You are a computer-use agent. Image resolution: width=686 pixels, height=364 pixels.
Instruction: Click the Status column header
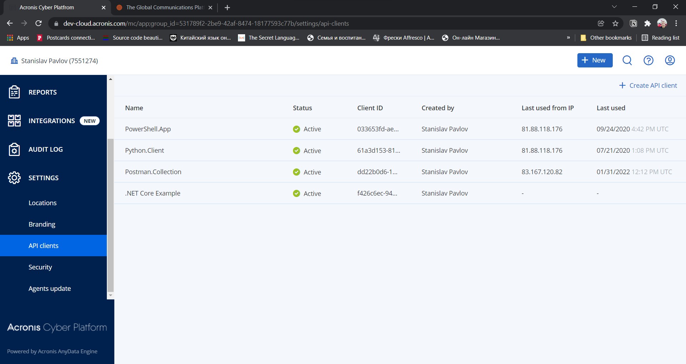tap(302, 108)
